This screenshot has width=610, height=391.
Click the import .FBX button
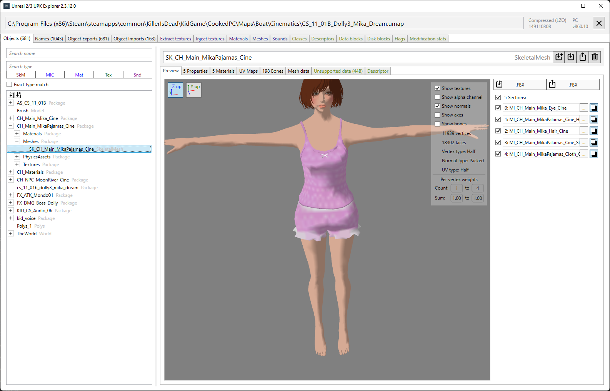click(520, 85)
